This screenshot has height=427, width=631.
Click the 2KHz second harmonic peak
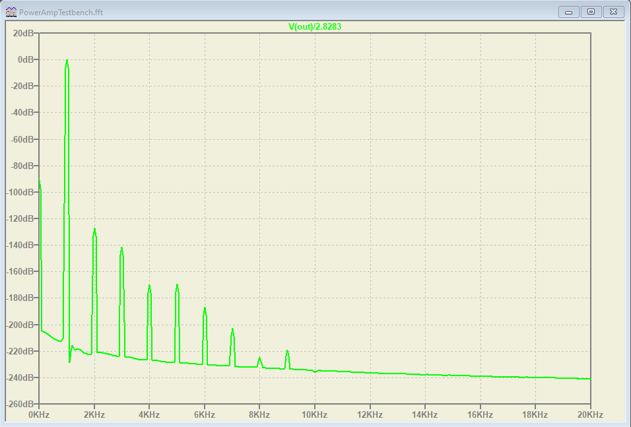pyautogui.click(x=94, y=230)
